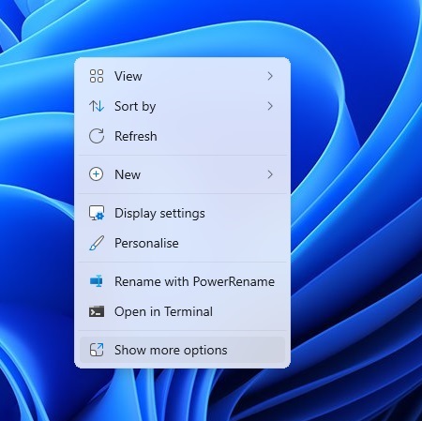Click the circular arrow Refresh icon
Screen dimensions: 422x421
[97, 136]
